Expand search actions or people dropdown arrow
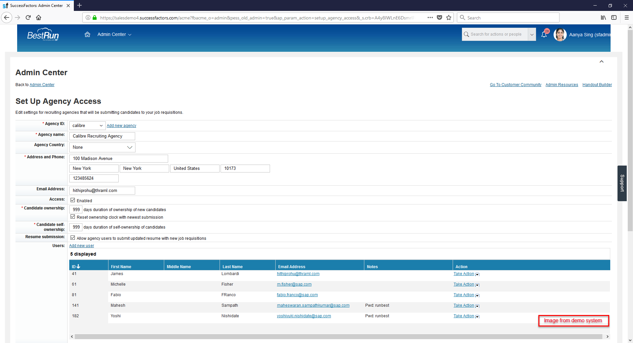The height and width of the screenshot is (343, 633). (x=532, y=34)
